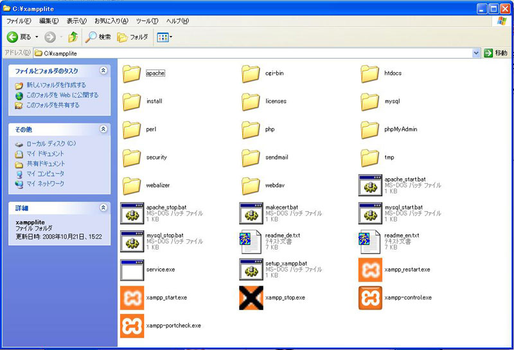Select the htdocs folder icon
The width and height of the screenshot is (514, 350).
[370, 73]
